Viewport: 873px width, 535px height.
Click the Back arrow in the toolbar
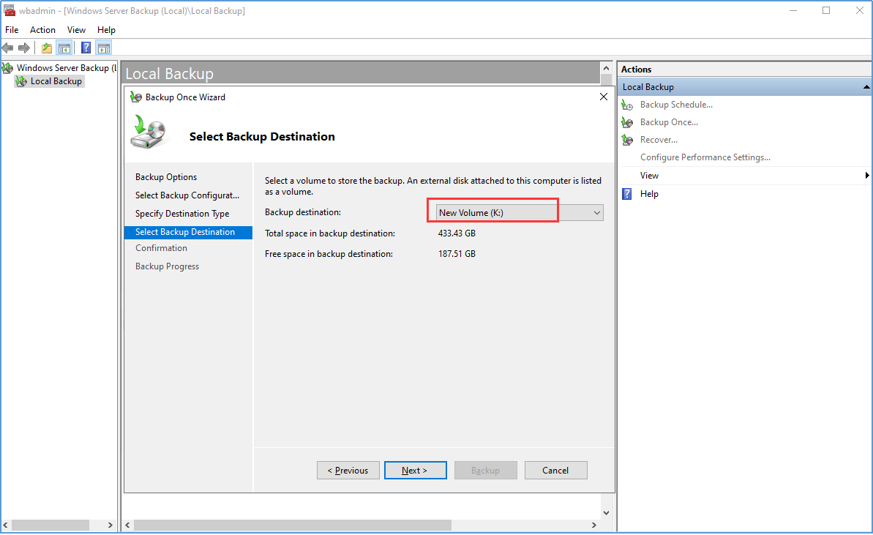8,48
